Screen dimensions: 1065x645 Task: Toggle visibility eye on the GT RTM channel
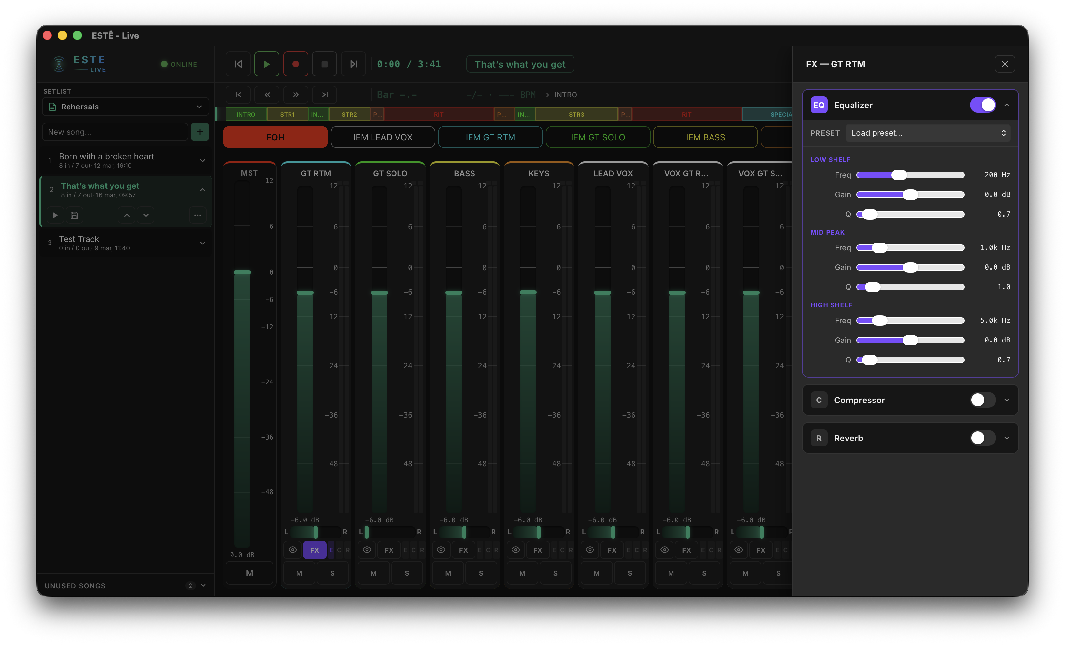(292, 550)
